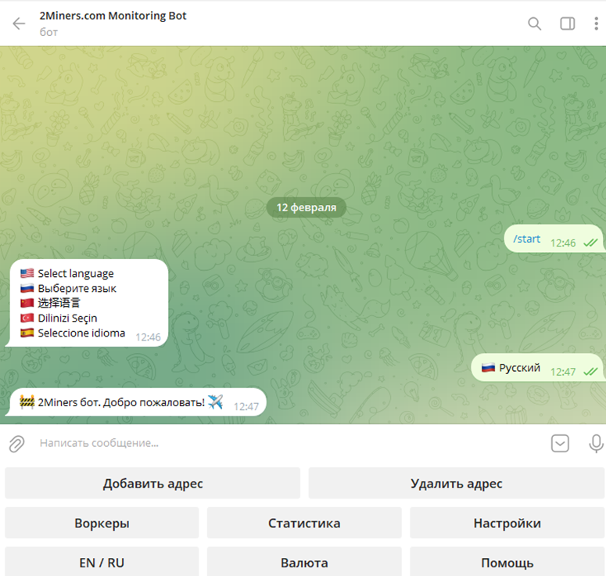Viewport: 606px width, 576px height.
Task: Click the Spanish flag emoji
Action: click(x=27, y=333)
